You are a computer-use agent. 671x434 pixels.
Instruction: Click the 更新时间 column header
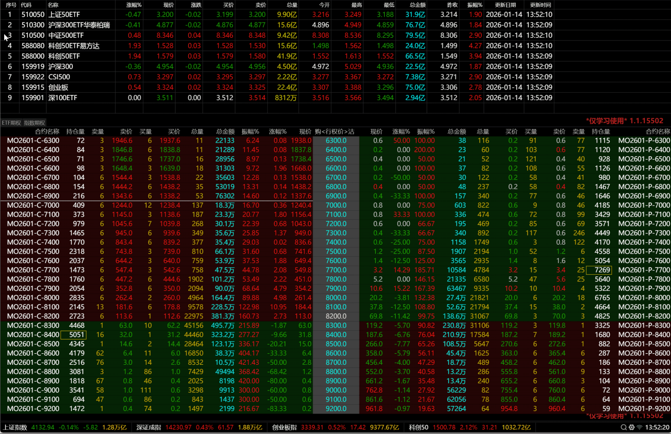point(541,5)
